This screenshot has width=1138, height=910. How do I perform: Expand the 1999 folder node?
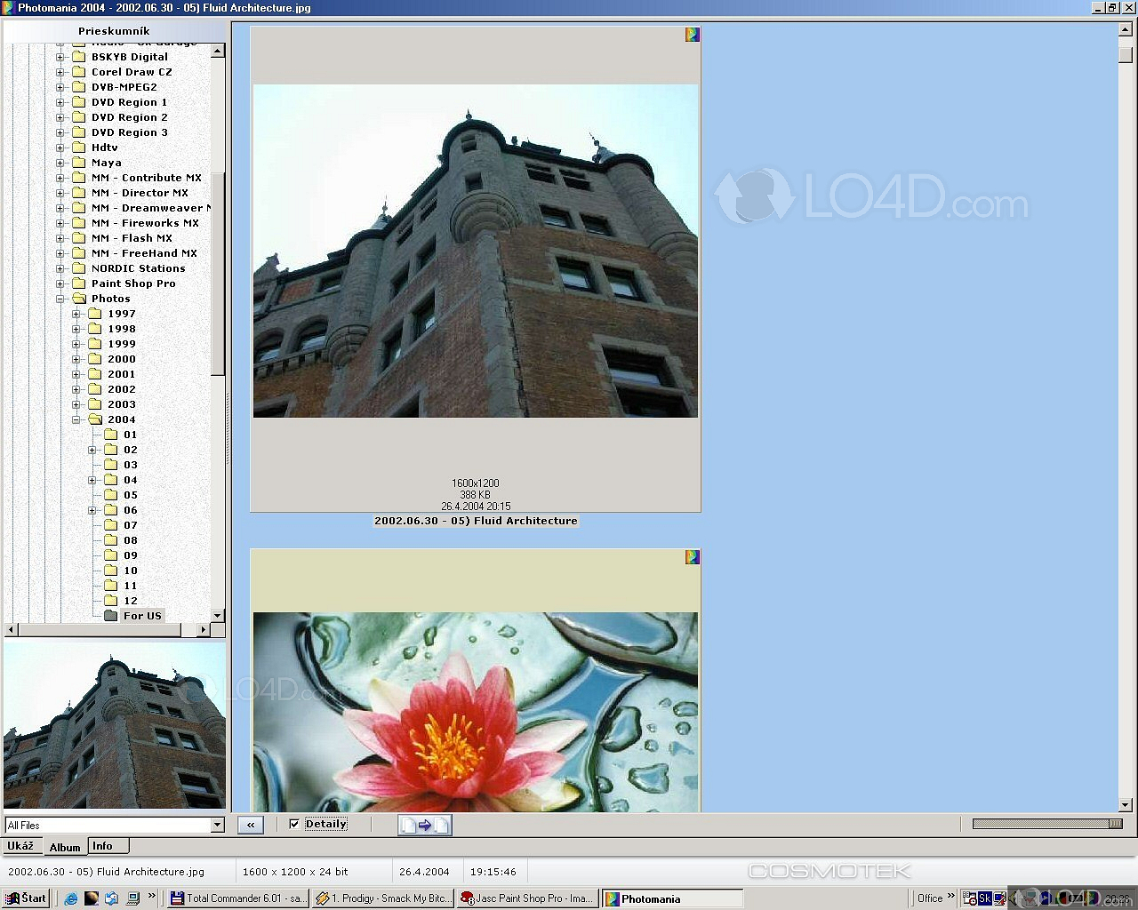(76, 344)
